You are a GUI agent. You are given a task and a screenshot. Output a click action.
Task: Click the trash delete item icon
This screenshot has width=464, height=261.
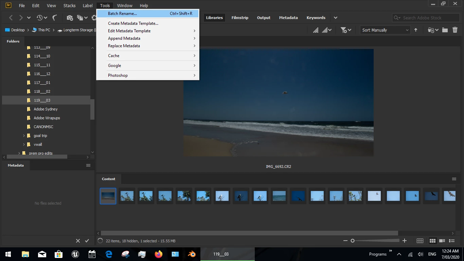coord(455,30)
